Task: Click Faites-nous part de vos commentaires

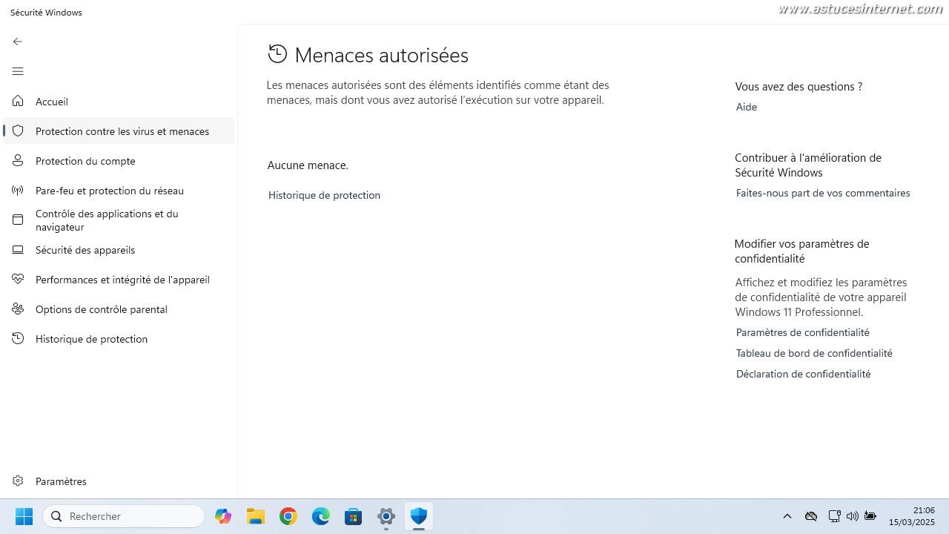Action: (x=822, y=193)
